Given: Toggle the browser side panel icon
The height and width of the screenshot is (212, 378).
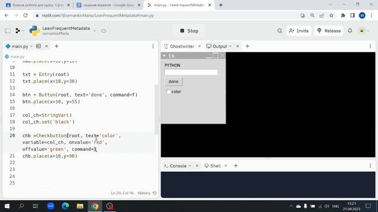Looking at the screenshot, I should pyautogui.click(x=353, y=15).
